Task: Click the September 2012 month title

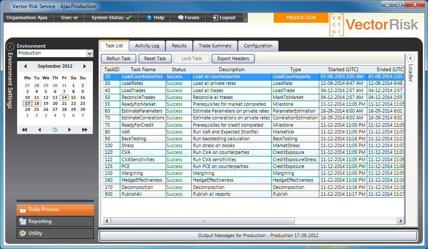Action: point(55,66)
